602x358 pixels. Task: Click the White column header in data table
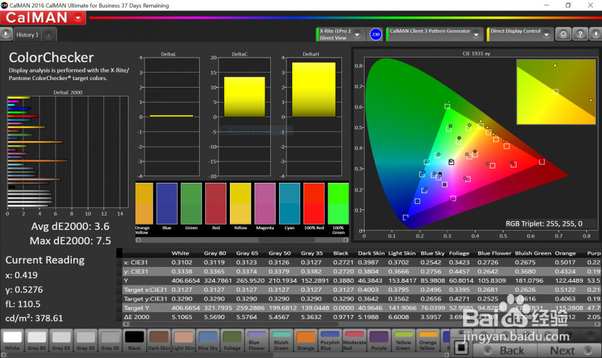click(180, 253)
